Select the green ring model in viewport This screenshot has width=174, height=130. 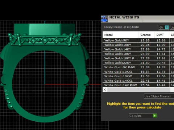pyautogui.click(x=45, y=72)
